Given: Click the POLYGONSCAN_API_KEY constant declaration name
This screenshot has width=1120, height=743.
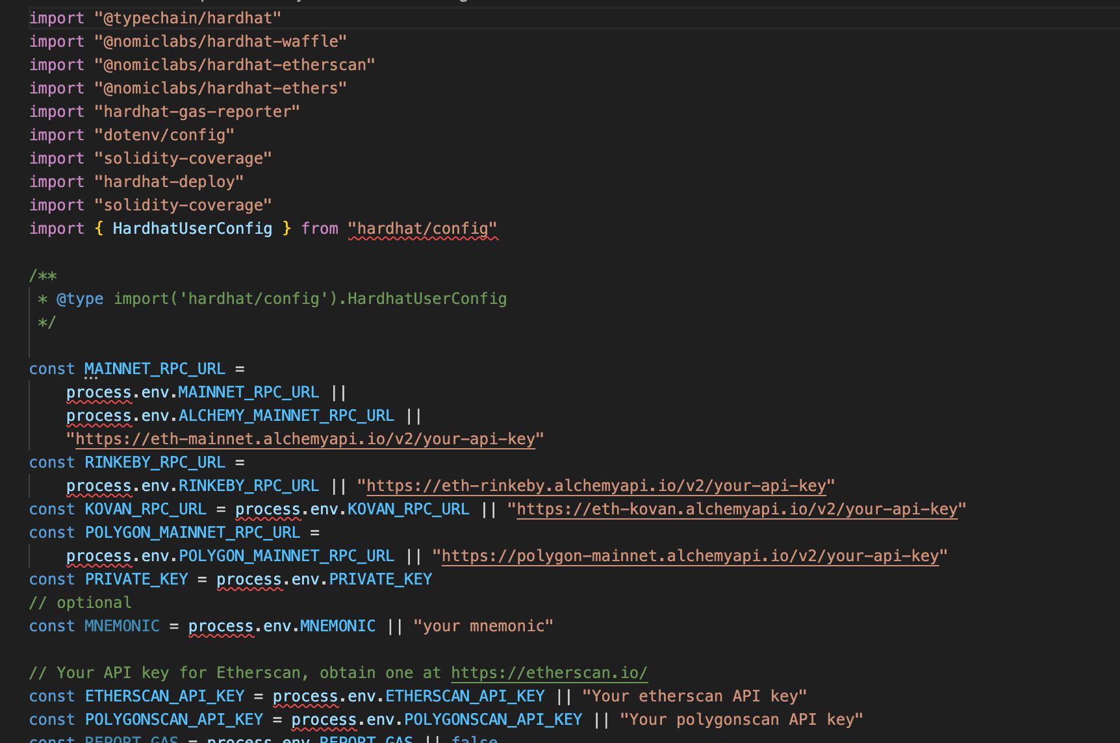Looking at the screenshot, I should 173,720.
